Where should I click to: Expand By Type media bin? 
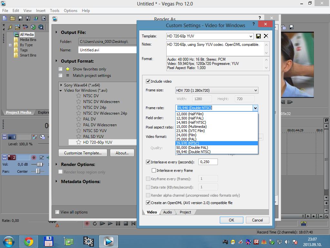point(10,45)
